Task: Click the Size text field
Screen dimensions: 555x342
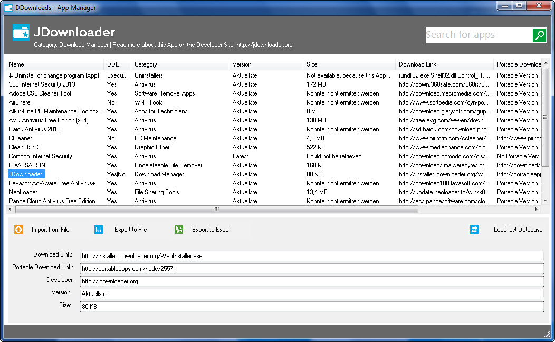Action: pyautogui.click(x=312, y=307)
